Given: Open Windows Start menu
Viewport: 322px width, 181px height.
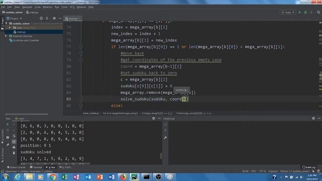Looking at the screenshot, I should point(6,177).
